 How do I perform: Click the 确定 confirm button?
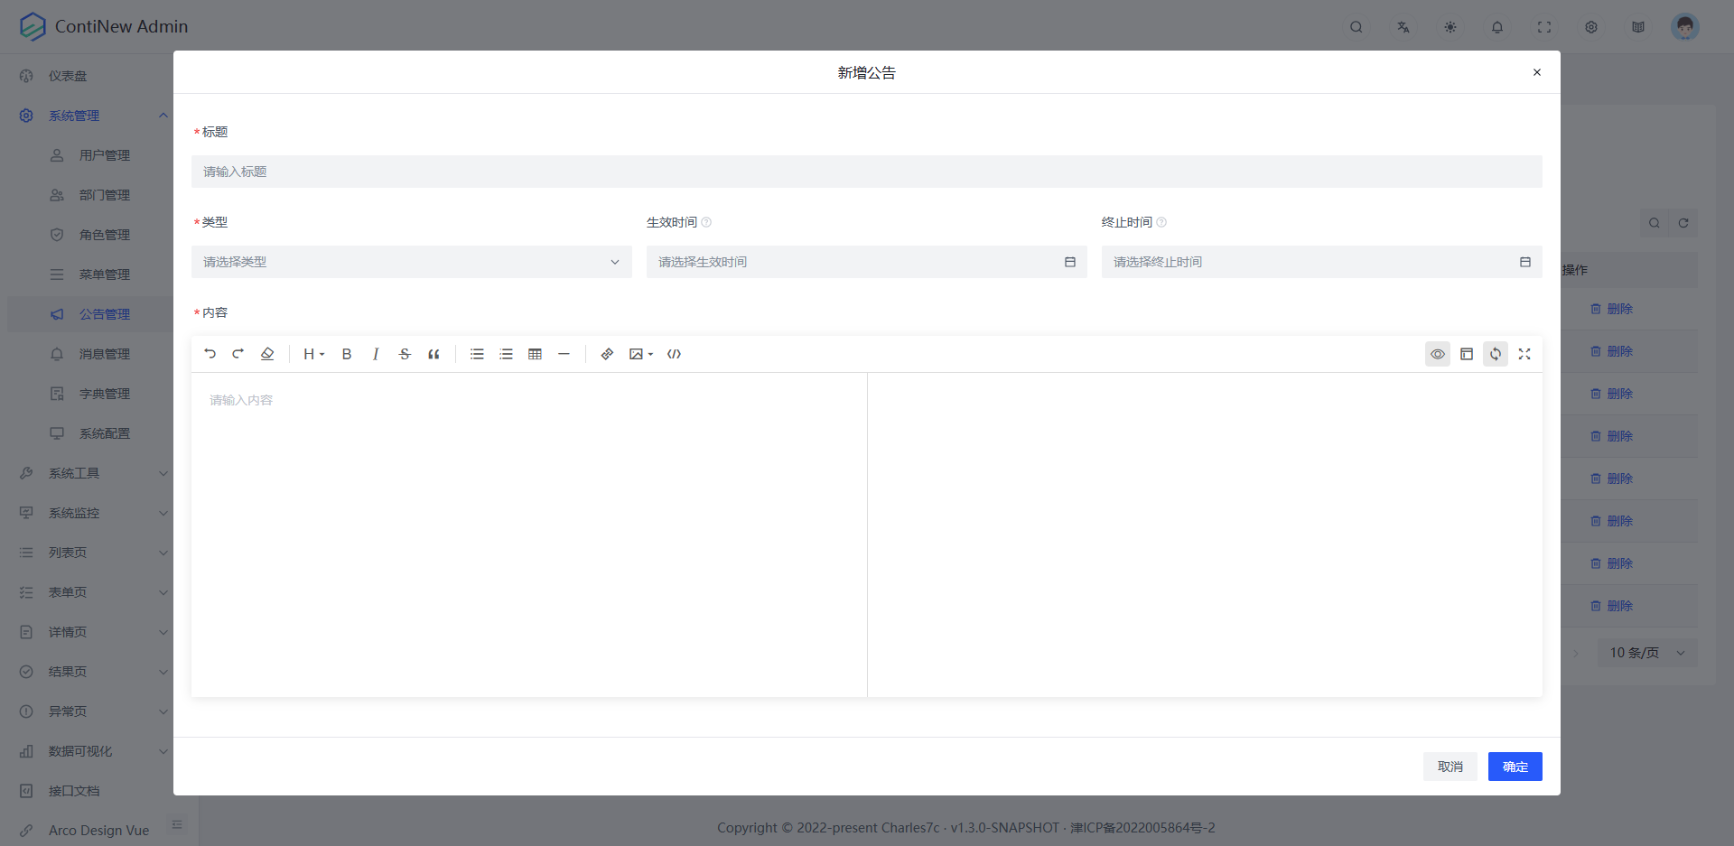(1515, 767)
